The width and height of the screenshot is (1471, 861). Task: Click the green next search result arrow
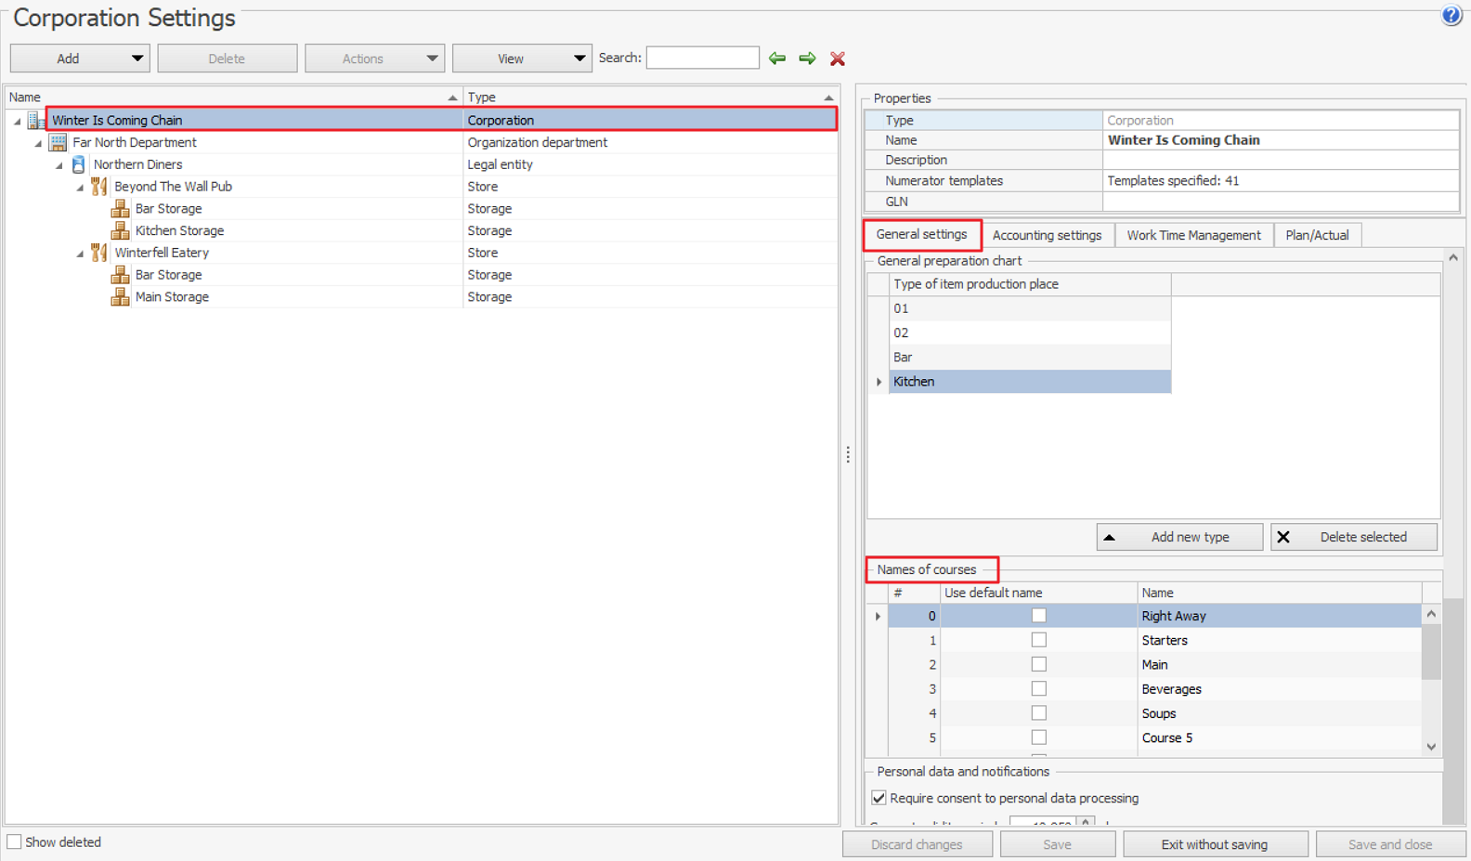tap(807, 59)
